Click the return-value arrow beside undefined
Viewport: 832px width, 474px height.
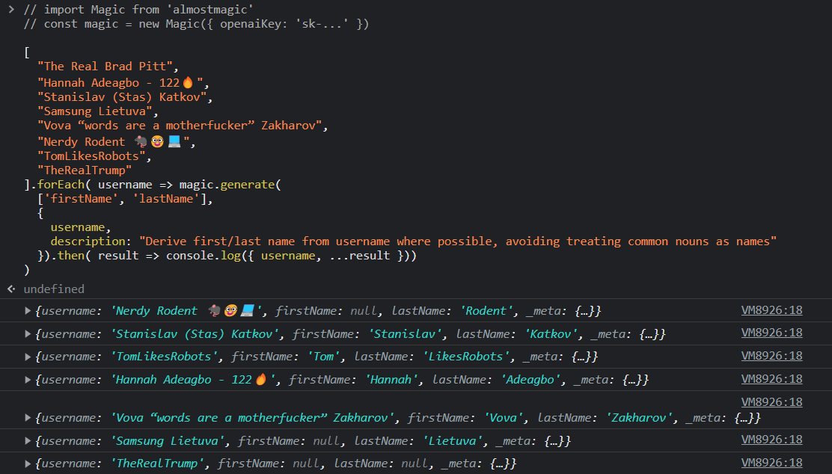(11, 289)
